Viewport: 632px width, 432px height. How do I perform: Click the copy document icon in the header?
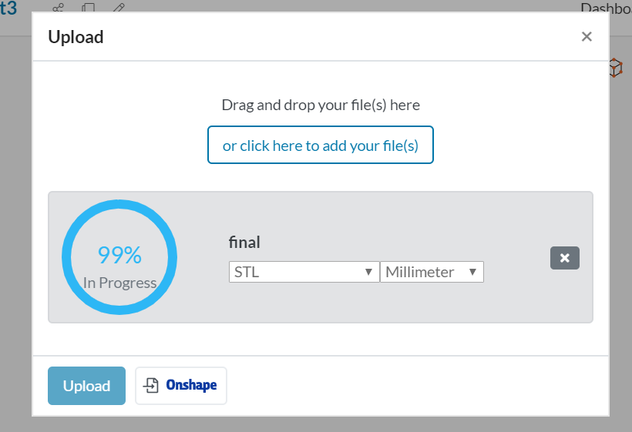pyautogui.click(x=89, y=8)
